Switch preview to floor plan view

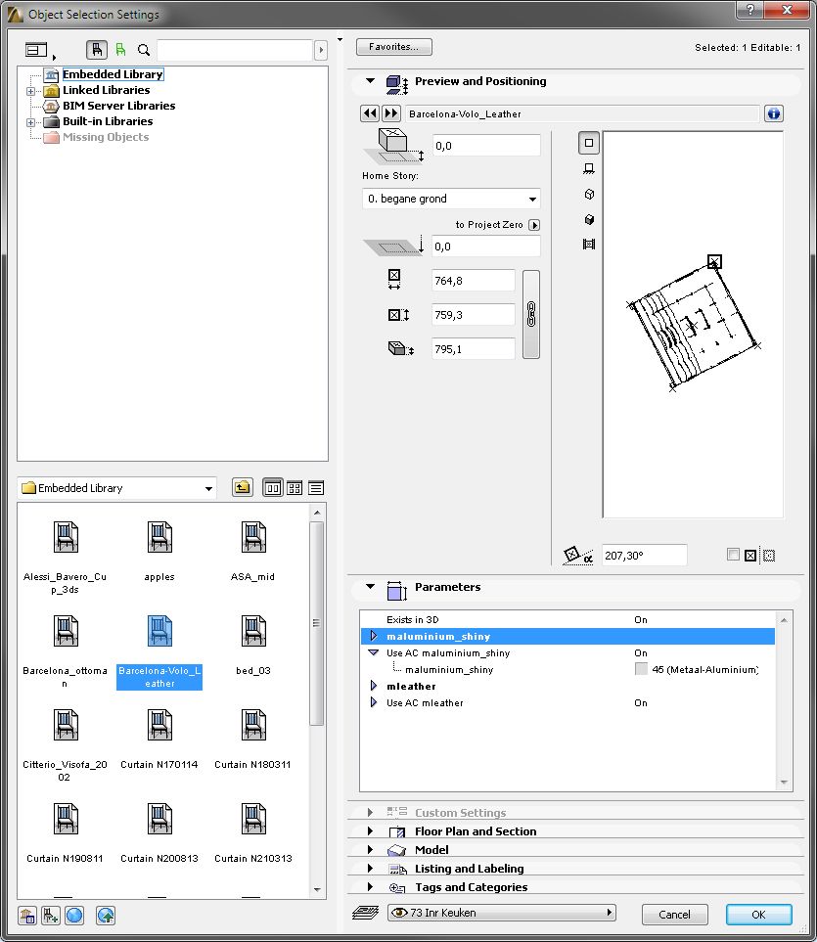tap(589, 143)
